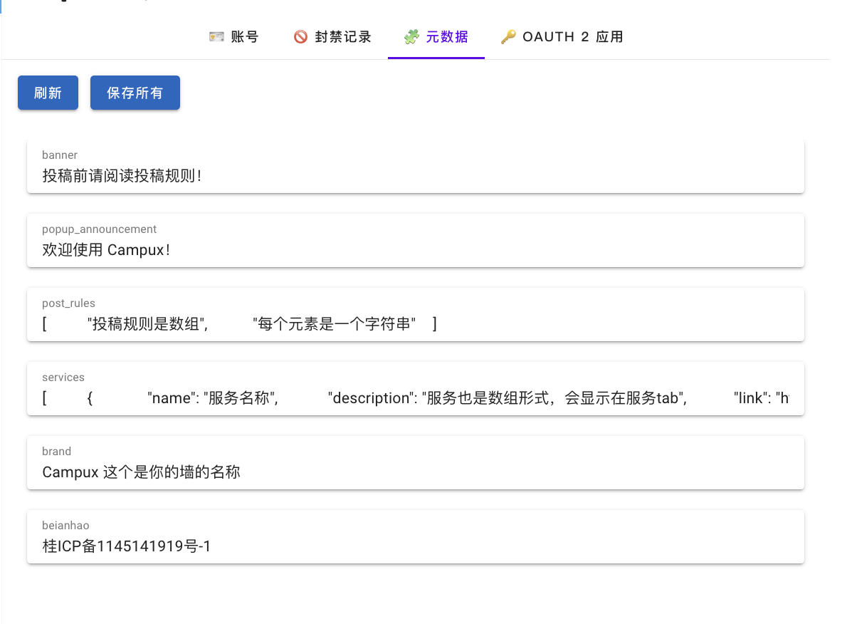The width and height of the screenshot is (857, 624).
Task: Open the 封禁记录 tab
Action: [330, 36]
